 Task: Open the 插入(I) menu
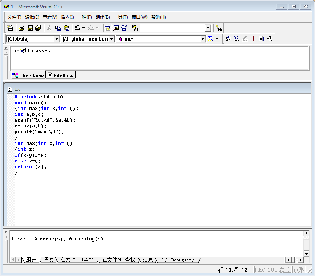(x=67, y=17)
